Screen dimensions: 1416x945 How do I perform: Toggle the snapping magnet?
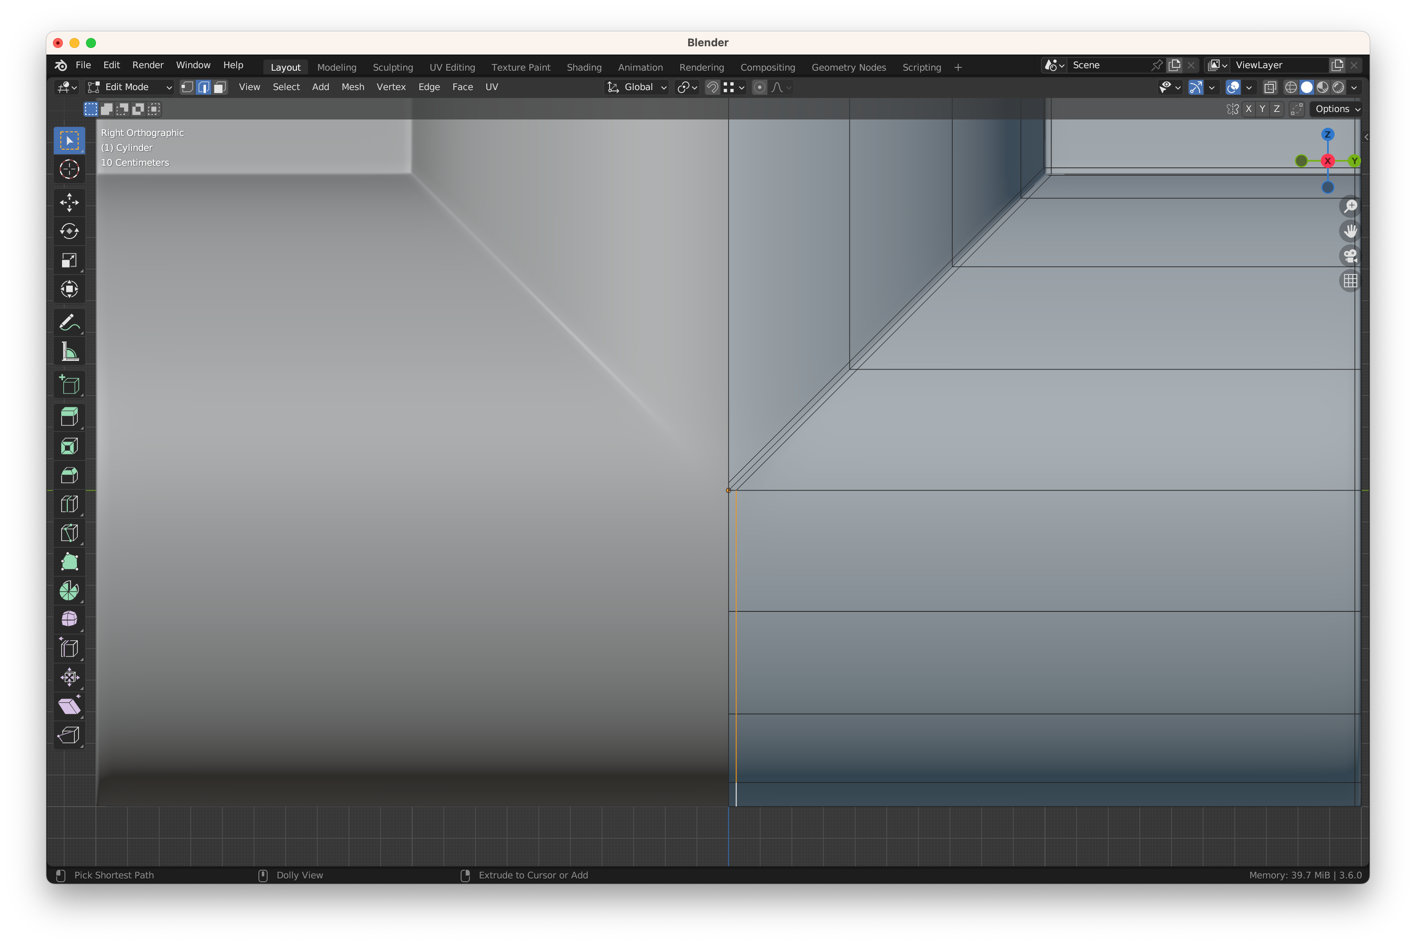point(712,87)
